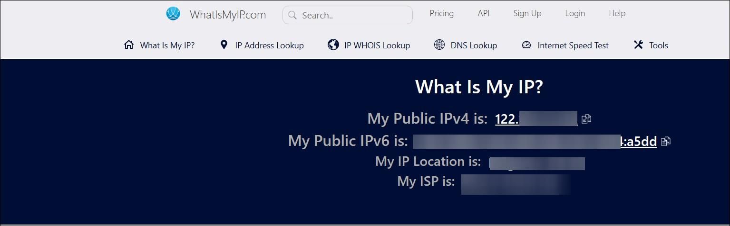Open the Login page
Image resolution: width=730 pixels, height=226 pixels.
click(575, 13)
